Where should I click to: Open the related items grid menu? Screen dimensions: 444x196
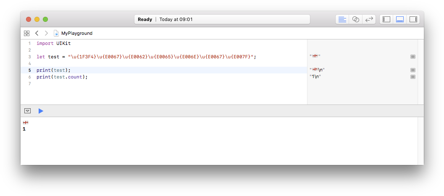coord(26,34)
